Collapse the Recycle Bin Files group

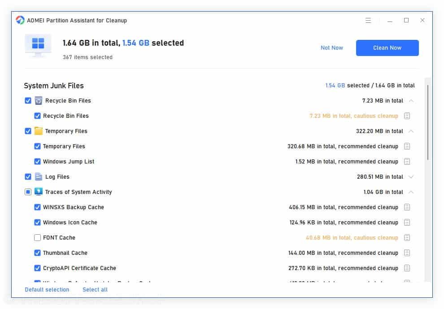pos(411,101)
